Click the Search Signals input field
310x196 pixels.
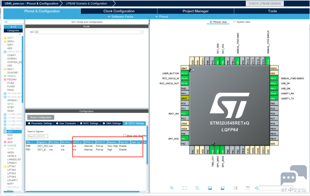(38, 136)
